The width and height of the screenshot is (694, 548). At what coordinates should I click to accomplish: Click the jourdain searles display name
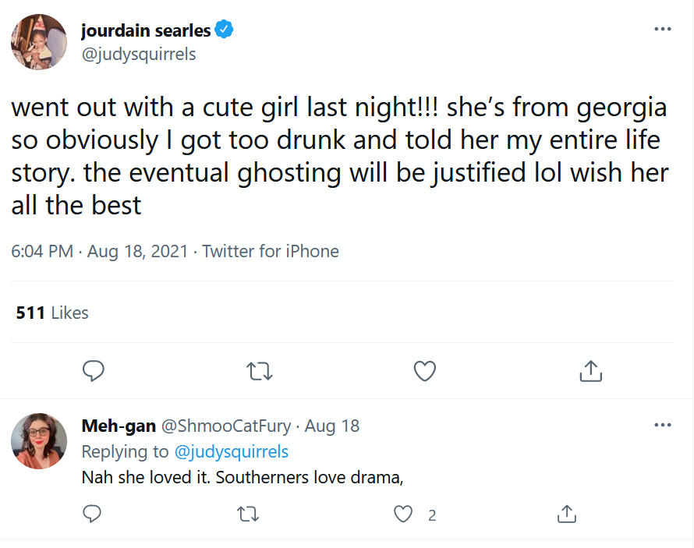tap(146, 30)
